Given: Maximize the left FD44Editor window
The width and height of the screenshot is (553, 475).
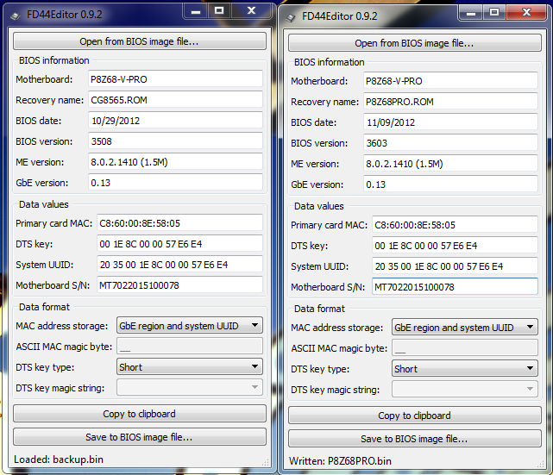Looking at the screenshot, I should (219, 11).
